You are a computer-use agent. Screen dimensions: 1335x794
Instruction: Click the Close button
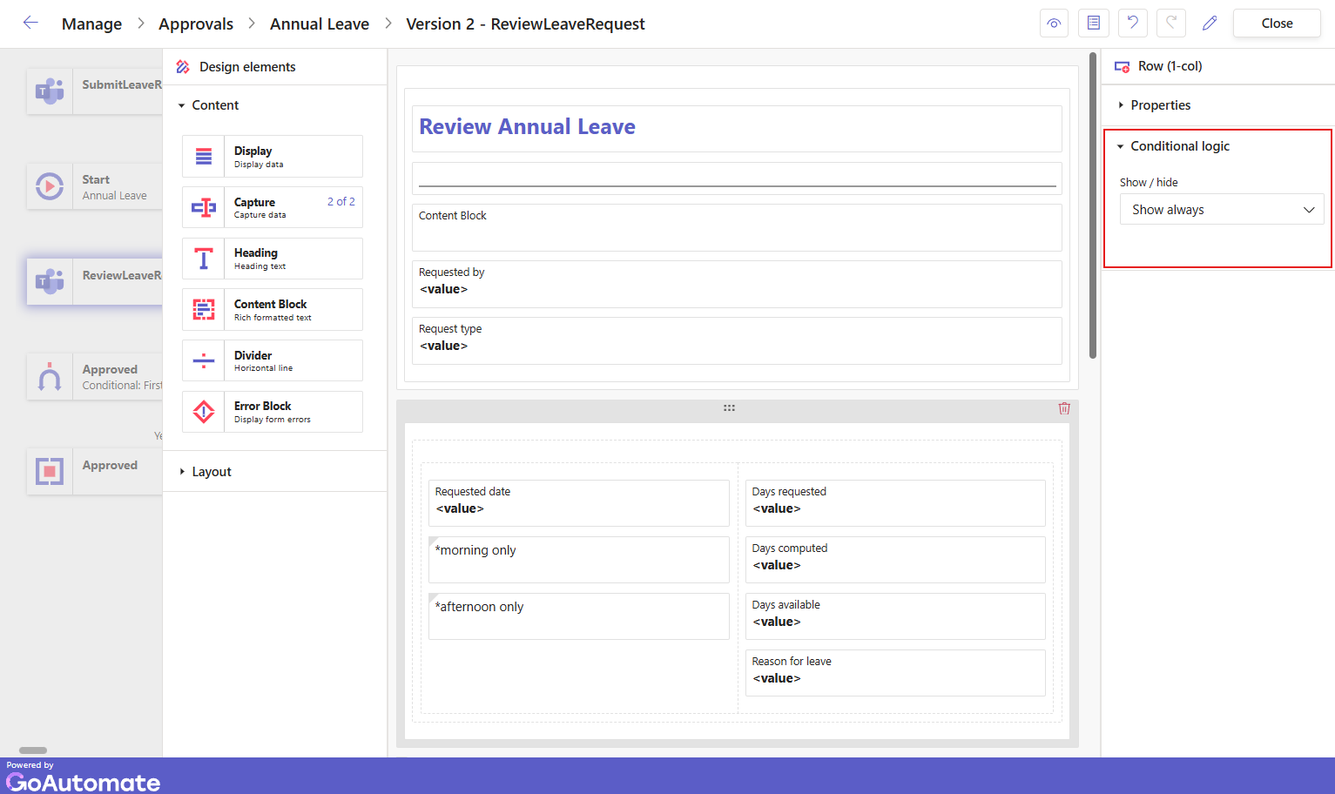click(x=1277, y=24)
